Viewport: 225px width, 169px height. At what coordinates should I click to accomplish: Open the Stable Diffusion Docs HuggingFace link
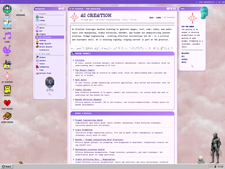(x=95, y=159)
